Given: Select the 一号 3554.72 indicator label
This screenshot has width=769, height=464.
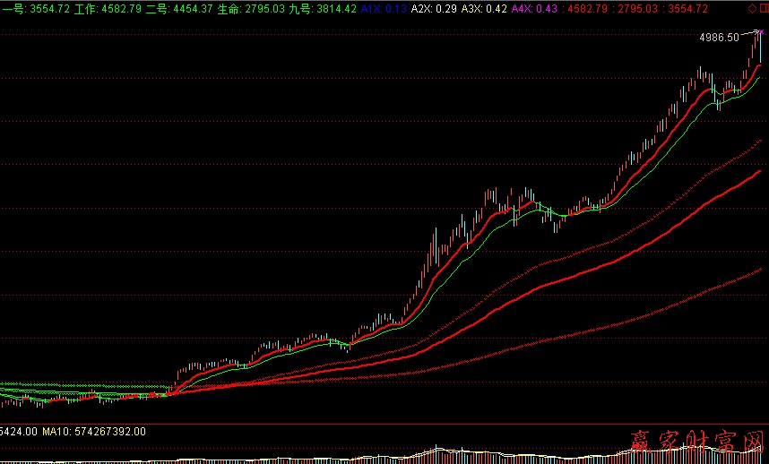Looking at the screenshot, I should [35, 8].
